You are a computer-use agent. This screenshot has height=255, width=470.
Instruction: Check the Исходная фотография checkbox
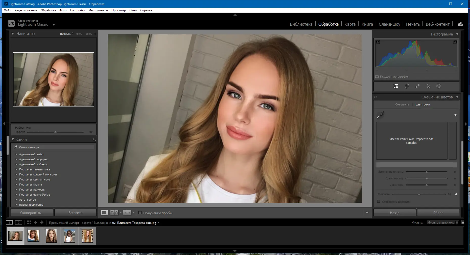(x=377, y=77)
